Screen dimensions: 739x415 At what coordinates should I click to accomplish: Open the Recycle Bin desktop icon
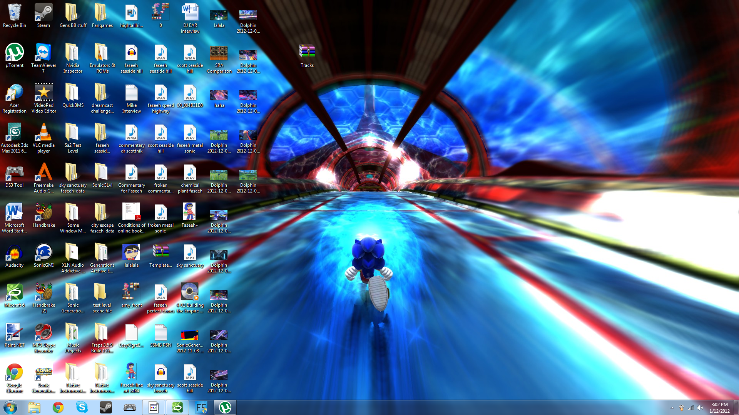pos(15,16)
